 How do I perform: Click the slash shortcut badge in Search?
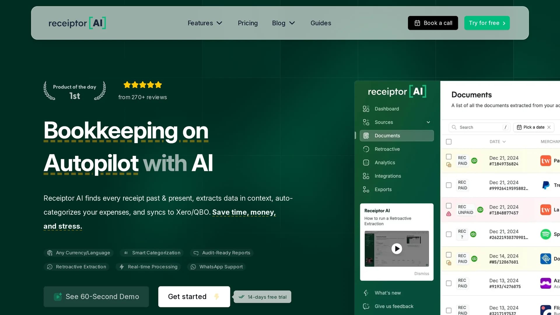505,127
